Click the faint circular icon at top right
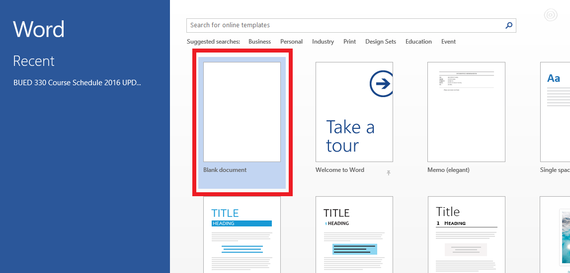The image size is (570, 273). click(x=550, y=15)
